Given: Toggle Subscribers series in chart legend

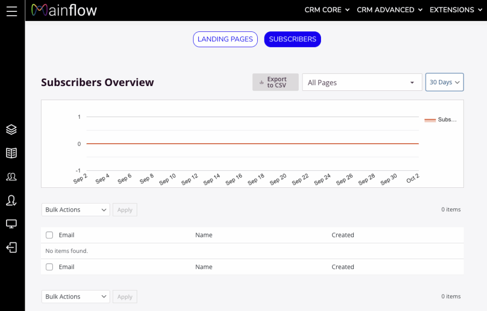Looking at the screenshot, I should coord(440,120).
